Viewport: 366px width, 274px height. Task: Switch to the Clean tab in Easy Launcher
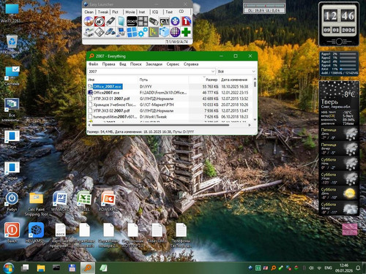[89, 12]
